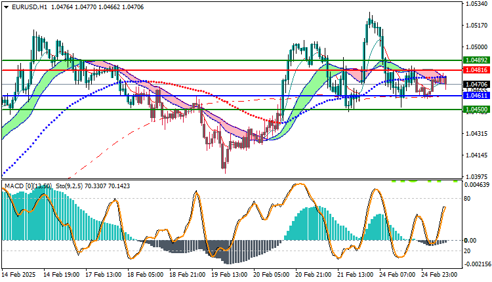The width and height of the screenshot is (492, 282).
Task: Click the green 1.04500 price level label
Action: tap(476, 110)
